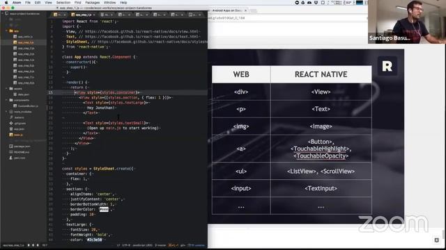The height and width of the screenshot is (250, 446).
Task: Place cursor on line 15 gutter number
Action: (50, 92)
